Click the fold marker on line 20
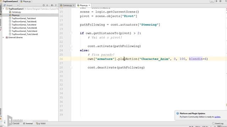The height and width of the screenshot is (127, 227). coord(71,33)
